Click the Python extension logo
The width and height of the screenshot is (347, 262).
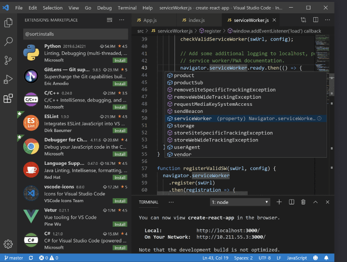pos(31,52)
